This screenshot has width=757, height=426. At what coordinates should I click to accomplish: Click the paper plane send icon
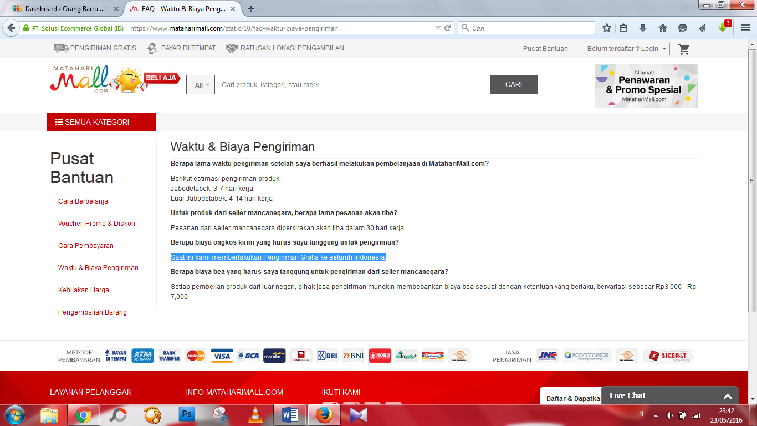702,28
